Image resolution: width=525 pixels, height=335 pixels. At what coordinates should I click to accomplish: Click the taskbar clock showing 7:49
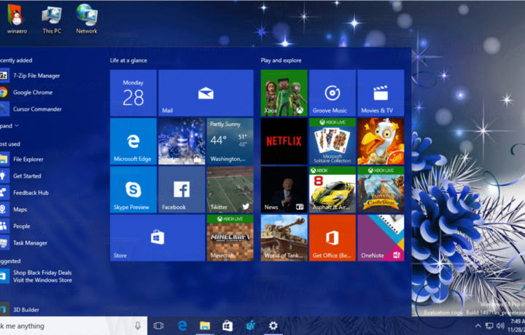click(516, 326)
